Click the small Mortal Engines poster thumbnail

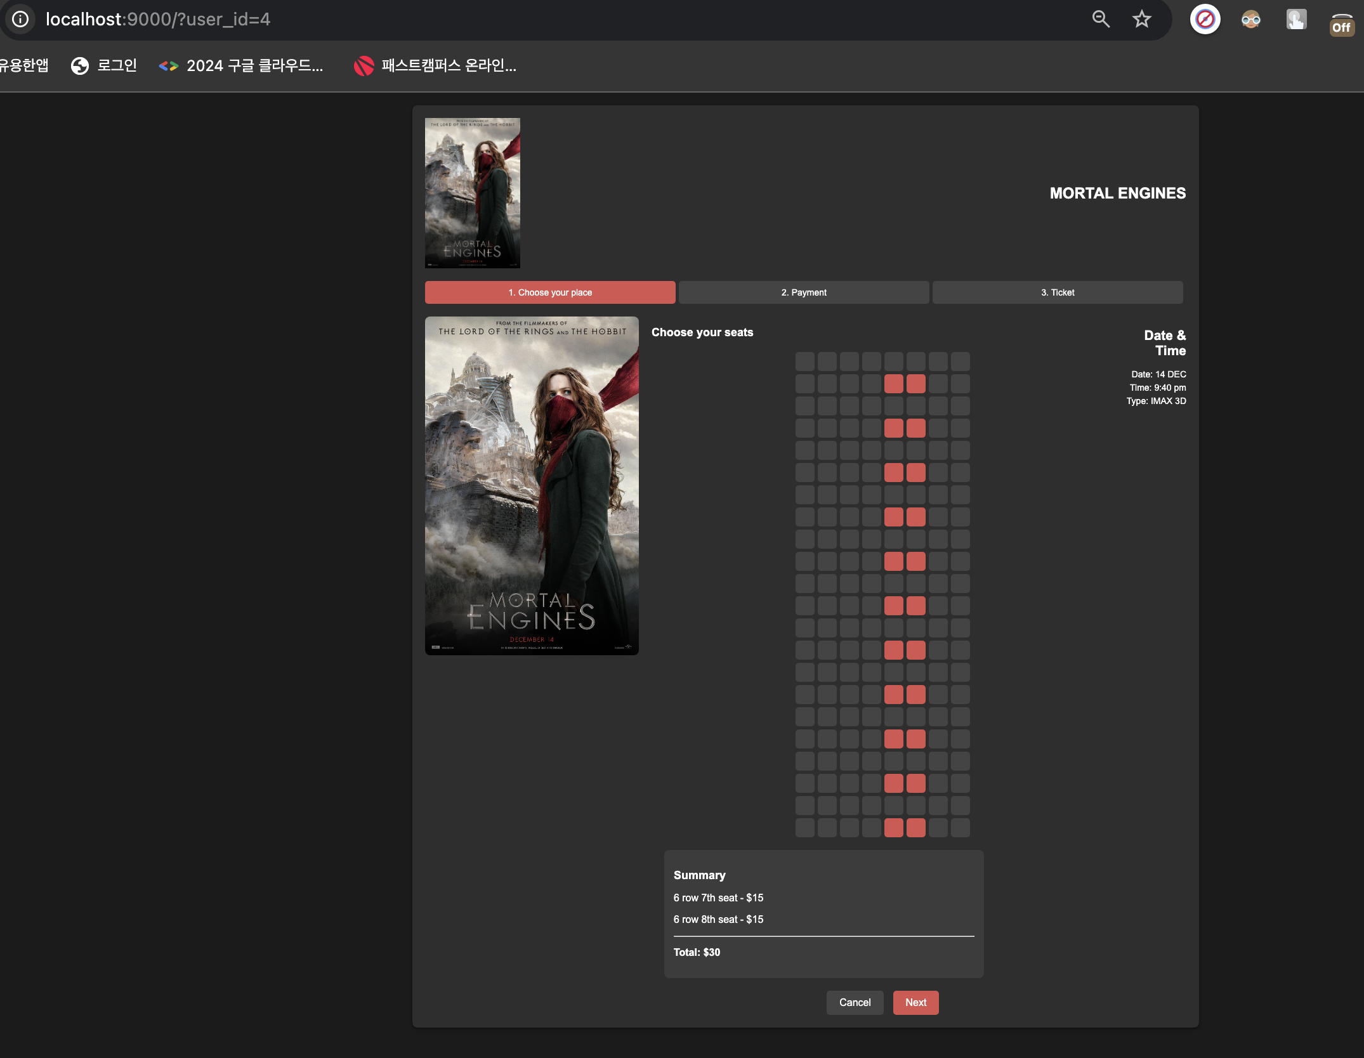472,193
